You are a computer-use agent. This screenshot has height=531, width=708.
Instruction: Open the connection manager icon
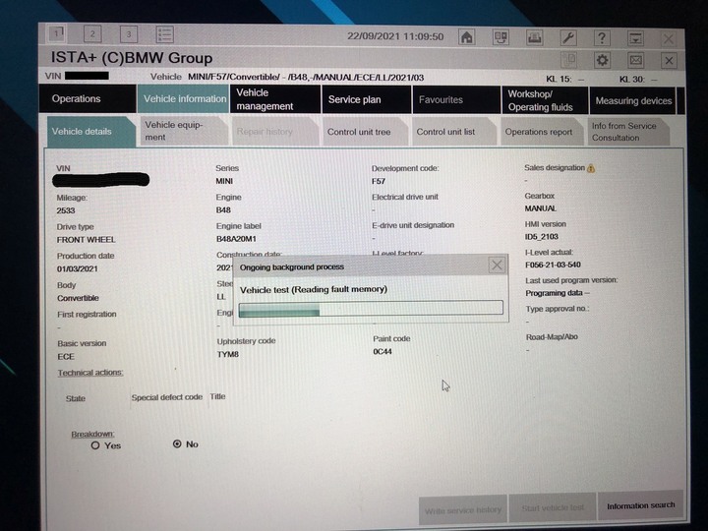pos(501,37)
